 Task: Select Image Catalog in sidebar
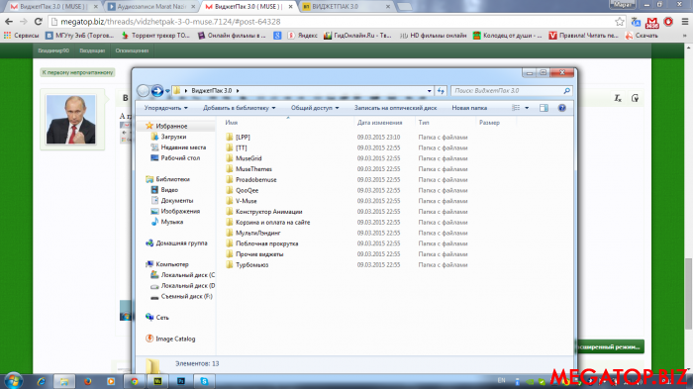(175, 339)
